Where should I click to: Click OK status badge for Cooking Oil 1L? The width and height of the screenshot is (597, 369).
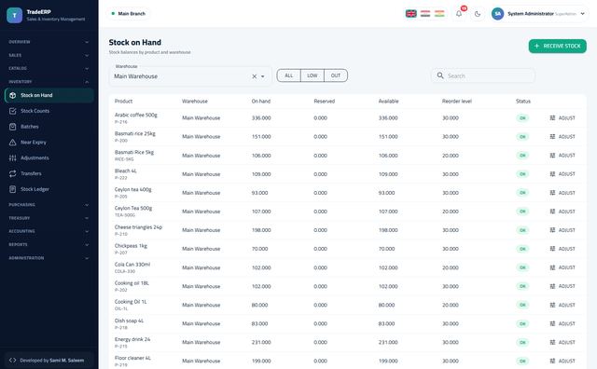coord(522,305)
